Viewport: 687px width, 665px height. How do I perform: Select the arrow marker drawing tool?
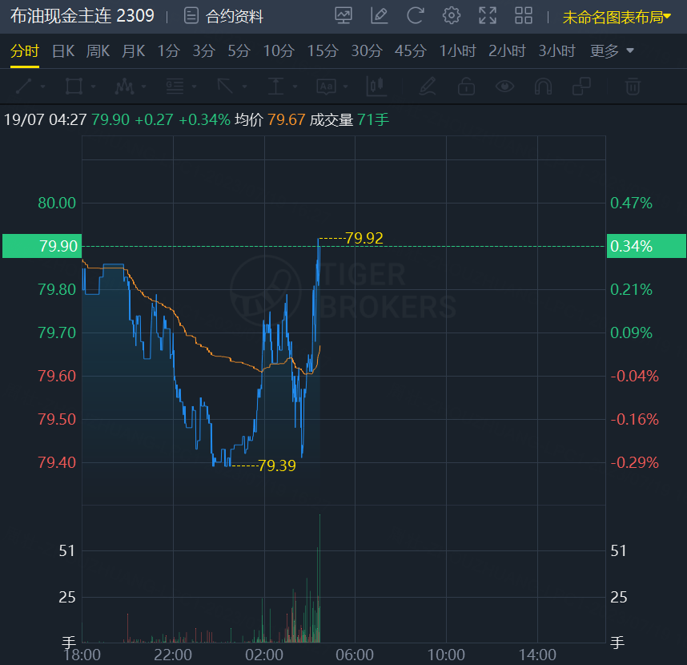click(225, 87)
